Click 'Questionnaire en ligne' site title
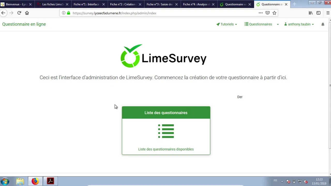Viewport: 331px width, 186px height. coord(24,24)
